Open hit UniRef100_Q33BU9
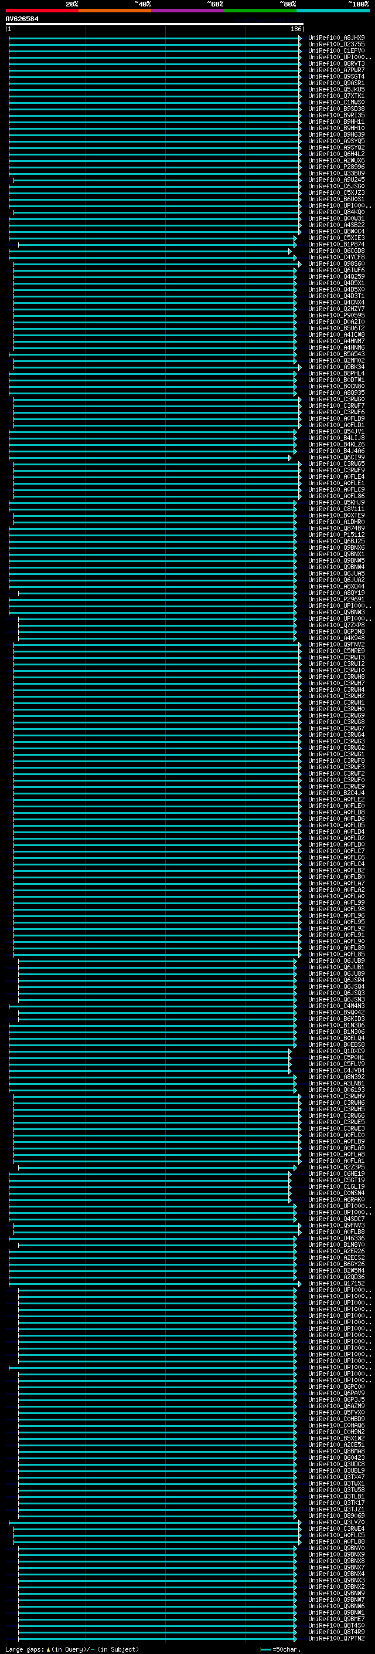Viewport: 375px width, 1654px height. coord(336,173)
